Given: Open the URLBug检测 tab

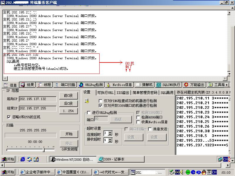Looking at the screenshot, I should [91, 85].
